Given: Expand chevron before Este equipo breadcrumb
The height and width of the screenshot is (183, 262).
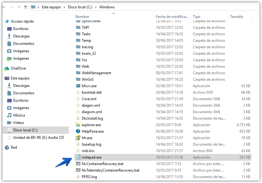Looking at the screenshot, I should click(39, 7).
